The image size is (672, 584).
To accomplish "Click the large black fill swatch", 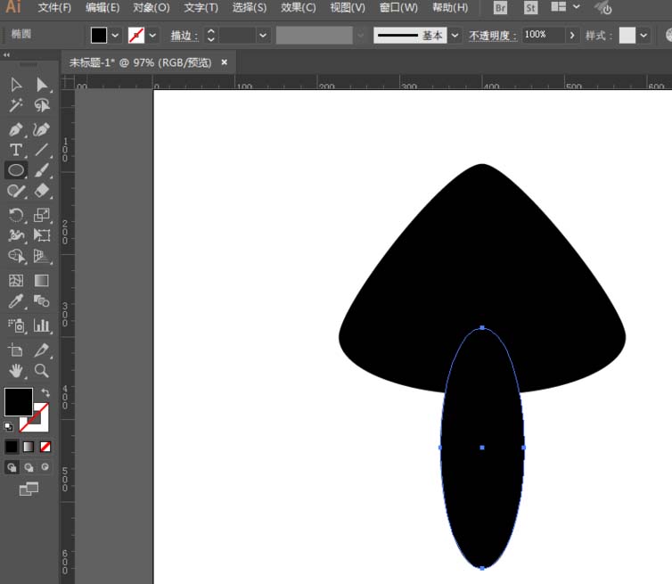I will (18, 402).
